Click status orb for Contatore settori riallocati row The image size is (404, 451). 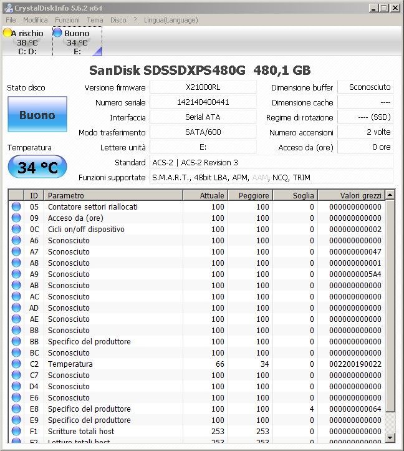[x=16, y=207]
